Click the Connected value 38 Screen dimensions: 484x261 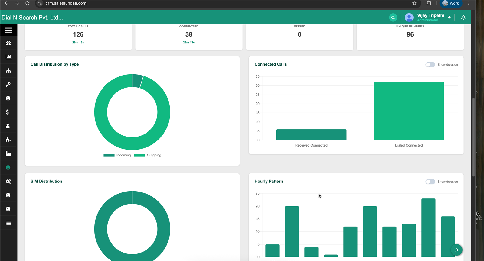189,34
